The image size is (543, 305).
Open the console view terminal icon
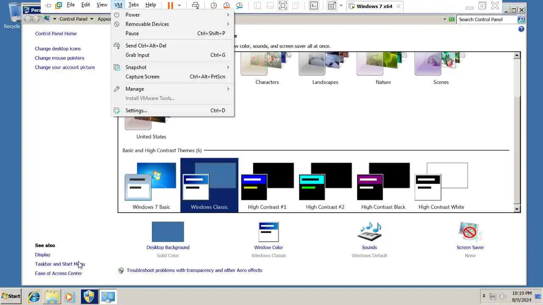point(313,6)
